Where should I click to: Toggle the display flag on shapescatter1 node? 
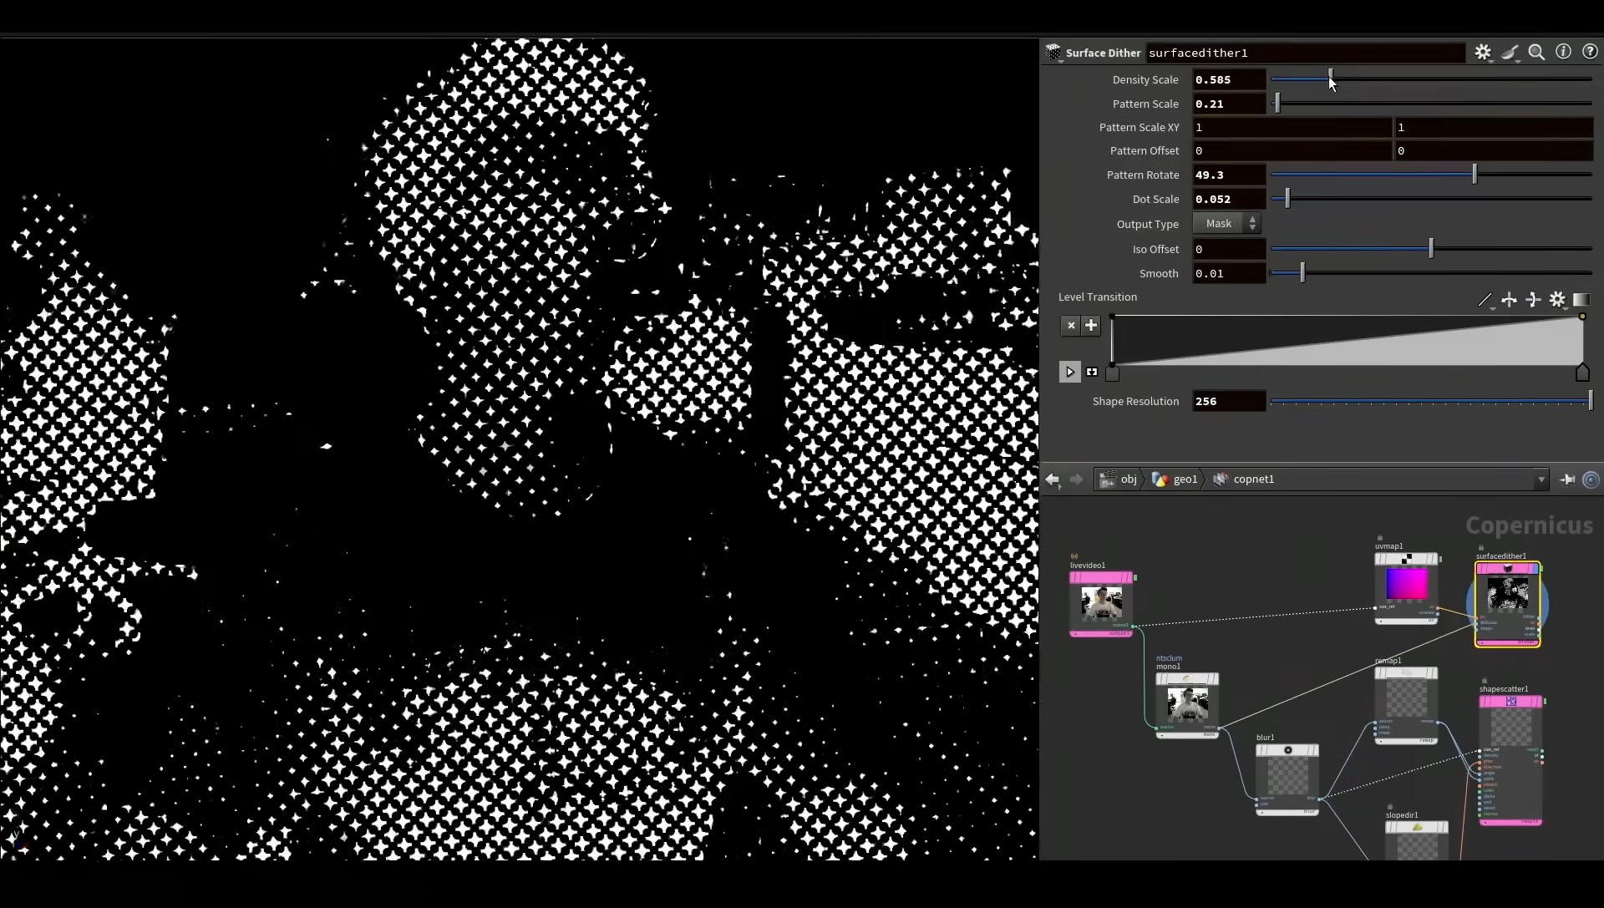tap(1545, 701)
